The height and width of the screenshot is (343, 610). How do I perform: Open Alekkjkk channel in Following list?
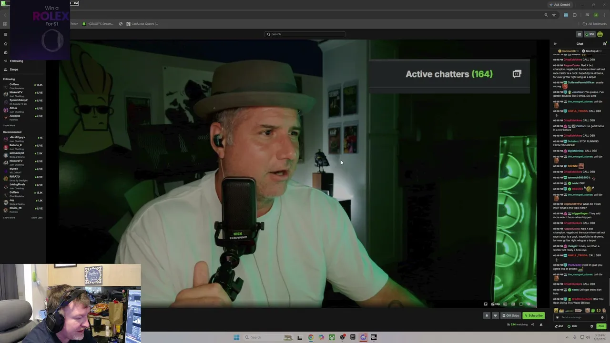23,117
